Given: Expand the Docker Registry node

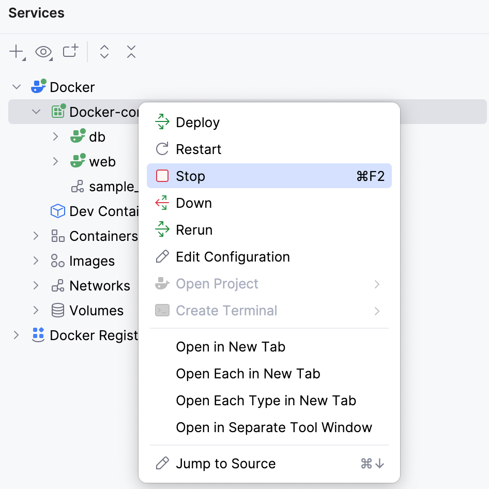Looking at the screenshot, I should 16,335.
